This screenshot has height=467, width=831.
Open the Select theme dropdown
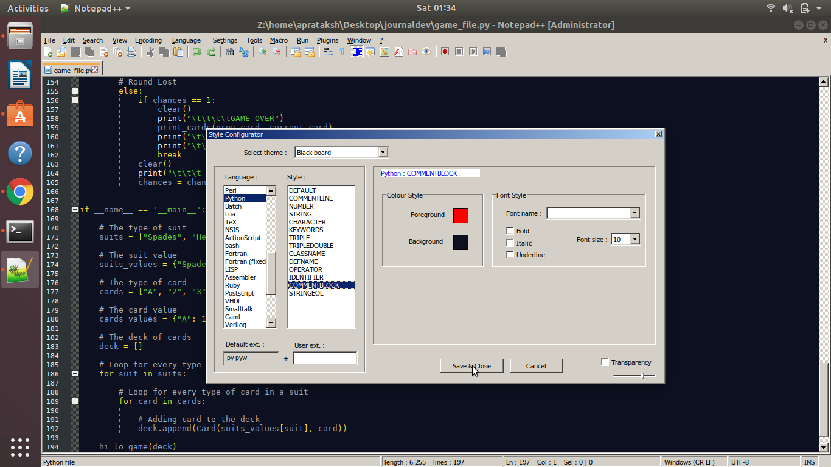pos(383,152)
